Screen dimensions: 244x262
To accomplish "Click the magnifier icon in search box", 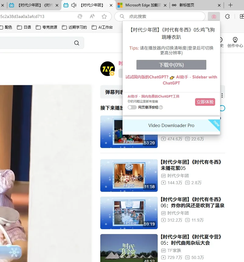I will tap(122, 16).
